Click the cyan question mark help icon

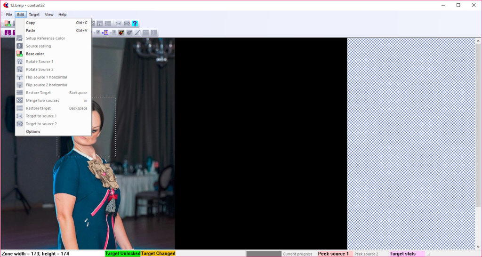[135, 24]
